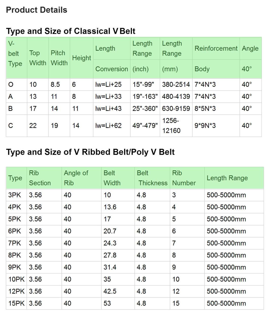269x316 pixels.
Task: Click the Top Width column header
Action: click(38, 58)
